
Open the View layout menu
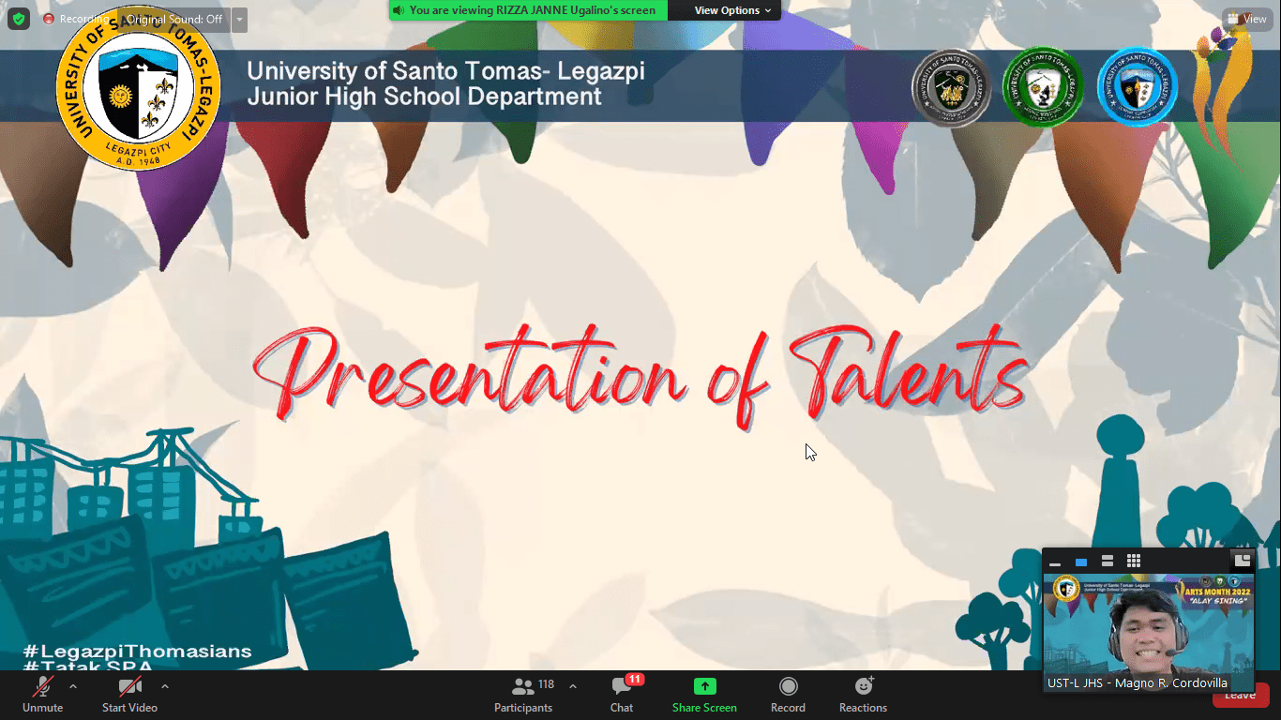(1246, 19)
